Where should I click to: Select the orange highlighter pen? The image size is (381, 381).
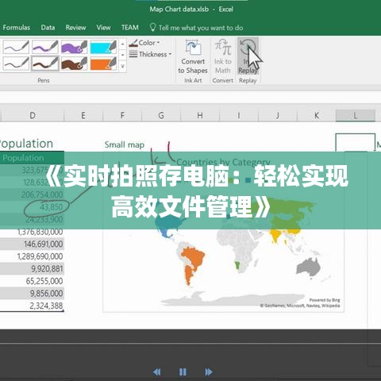(103, 63)
